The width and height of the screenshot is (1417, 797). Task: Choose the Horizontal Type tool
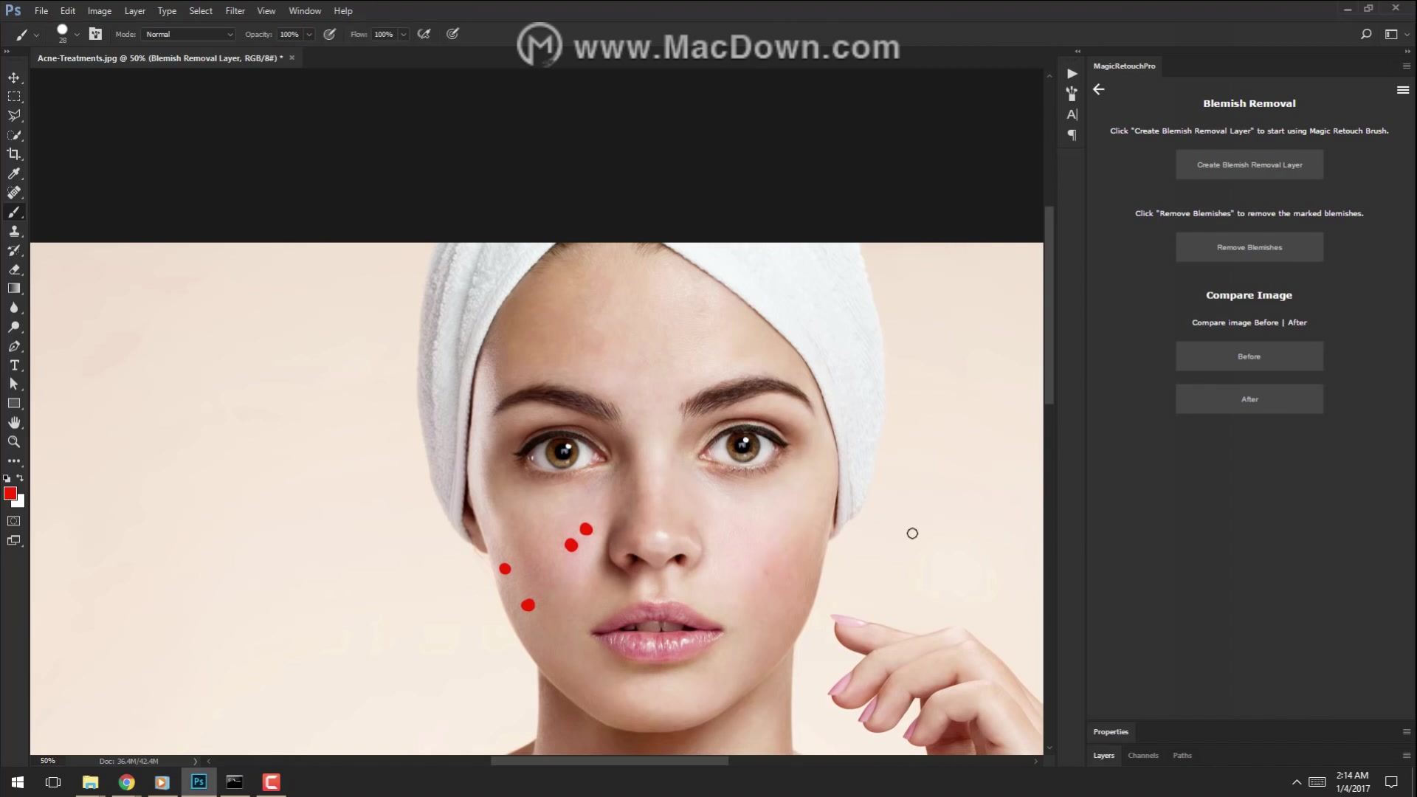pyautogui.click(x=14, y=365)
